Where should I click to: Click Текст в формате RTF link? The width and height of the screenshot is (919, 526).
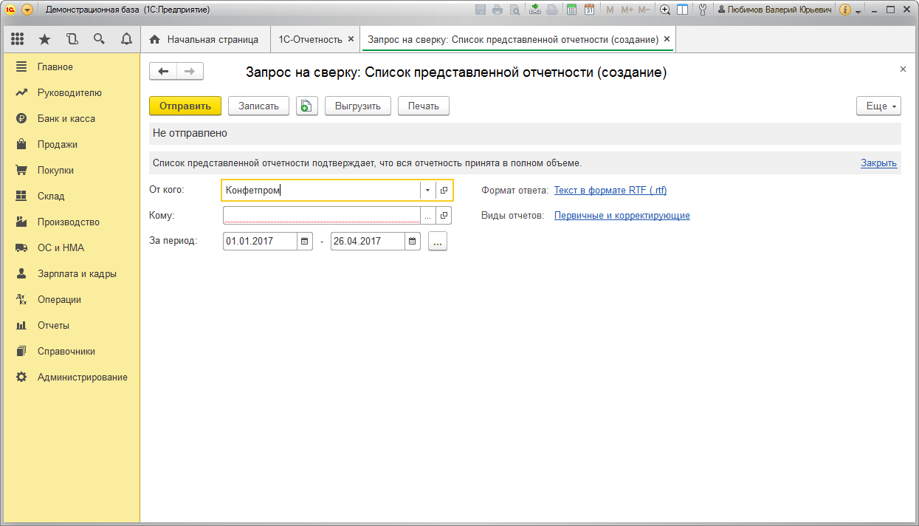point(610,190)
